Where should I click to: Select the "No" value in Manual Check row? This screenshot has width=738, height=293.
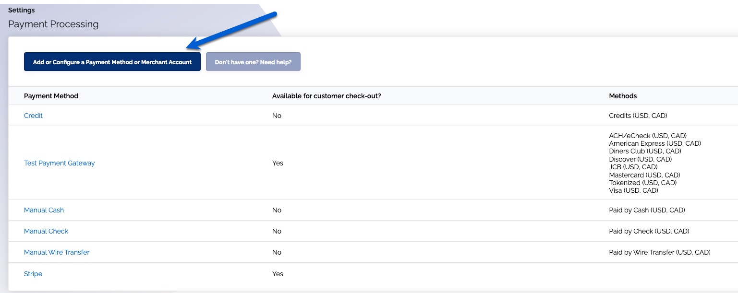coord(277,231)
